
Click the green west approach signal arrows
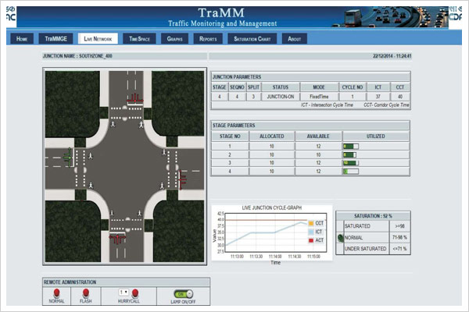point(69,156)
